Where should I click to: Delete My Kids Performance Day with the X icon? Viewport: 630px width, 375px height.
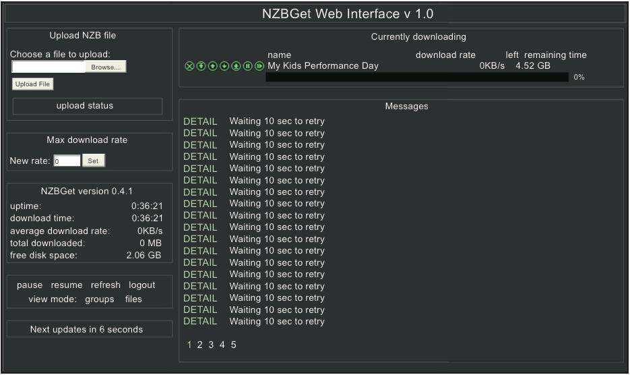189,66
